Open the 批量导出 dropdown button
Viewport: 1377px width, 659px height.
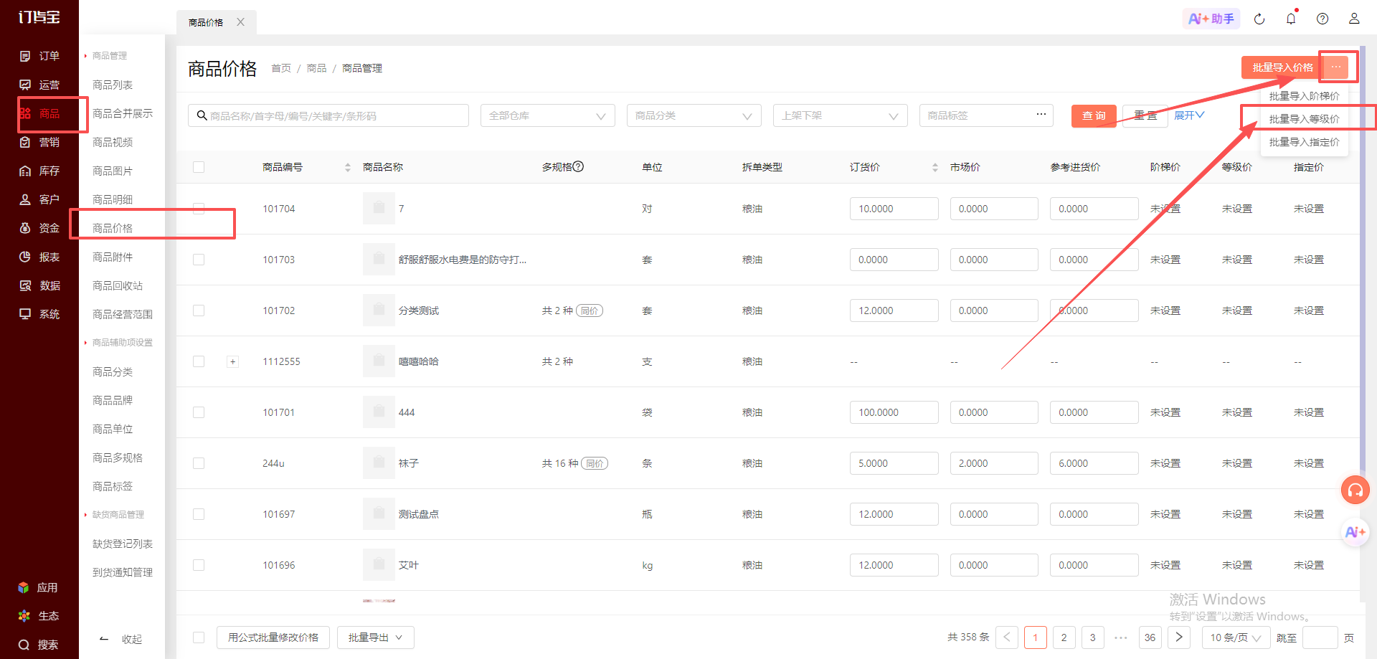coord(376,637)
